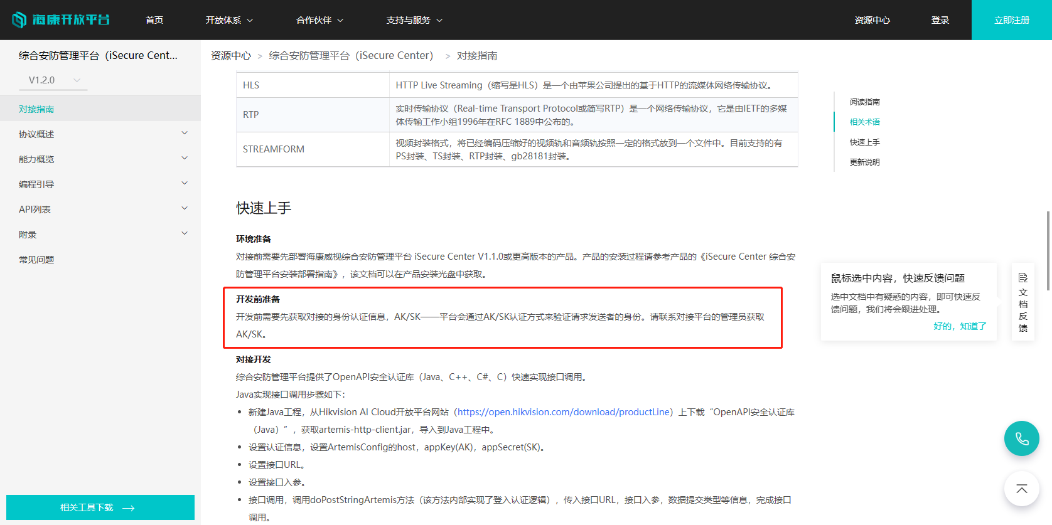This screenshot has height=525, width=1052.
Task: Open the 合作伙伴 menu
Action: [319, 20]
